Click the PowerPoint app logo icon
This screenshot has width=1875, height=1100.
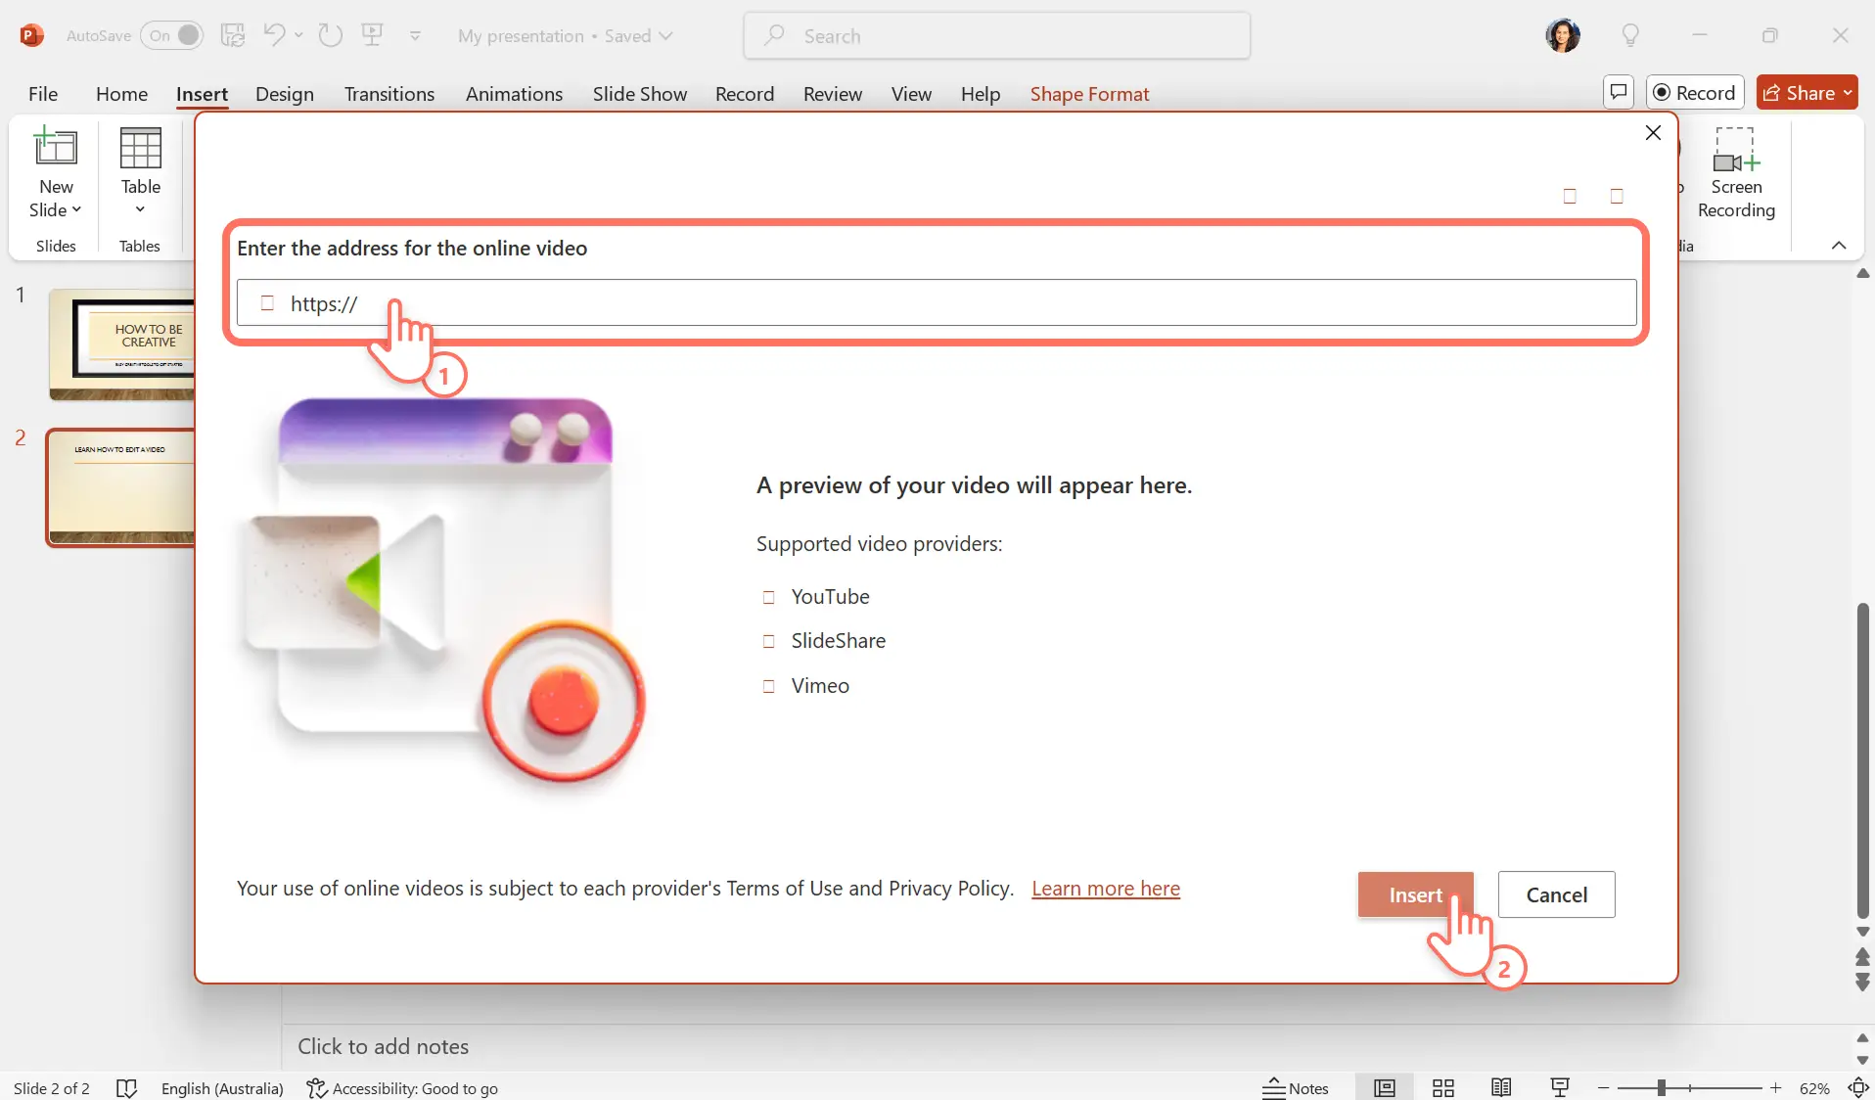pos(31,36)
